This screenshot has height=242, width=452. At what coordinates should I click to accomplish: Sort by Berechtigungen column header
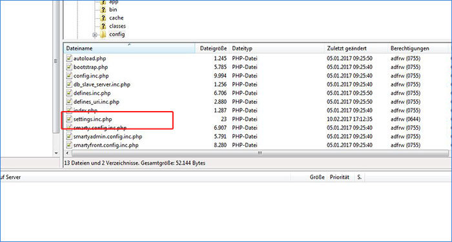418,48
